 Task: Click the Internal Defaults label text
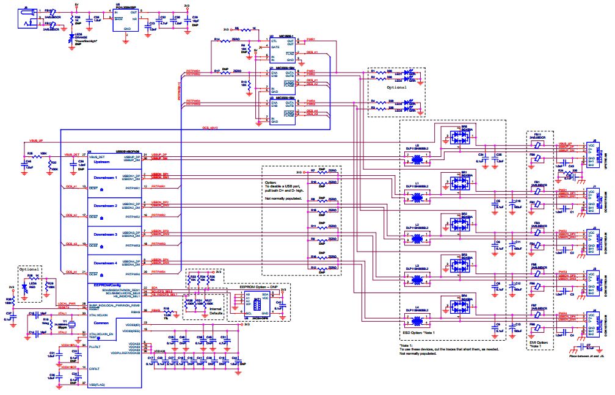pos(216,311)
